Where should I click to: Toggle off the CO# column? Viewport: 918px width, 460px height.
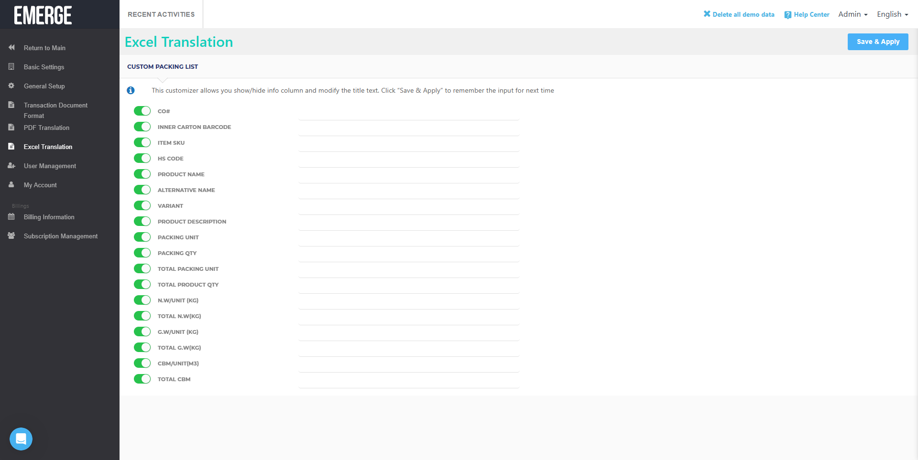pyautogui.click(x=142, y=111)
